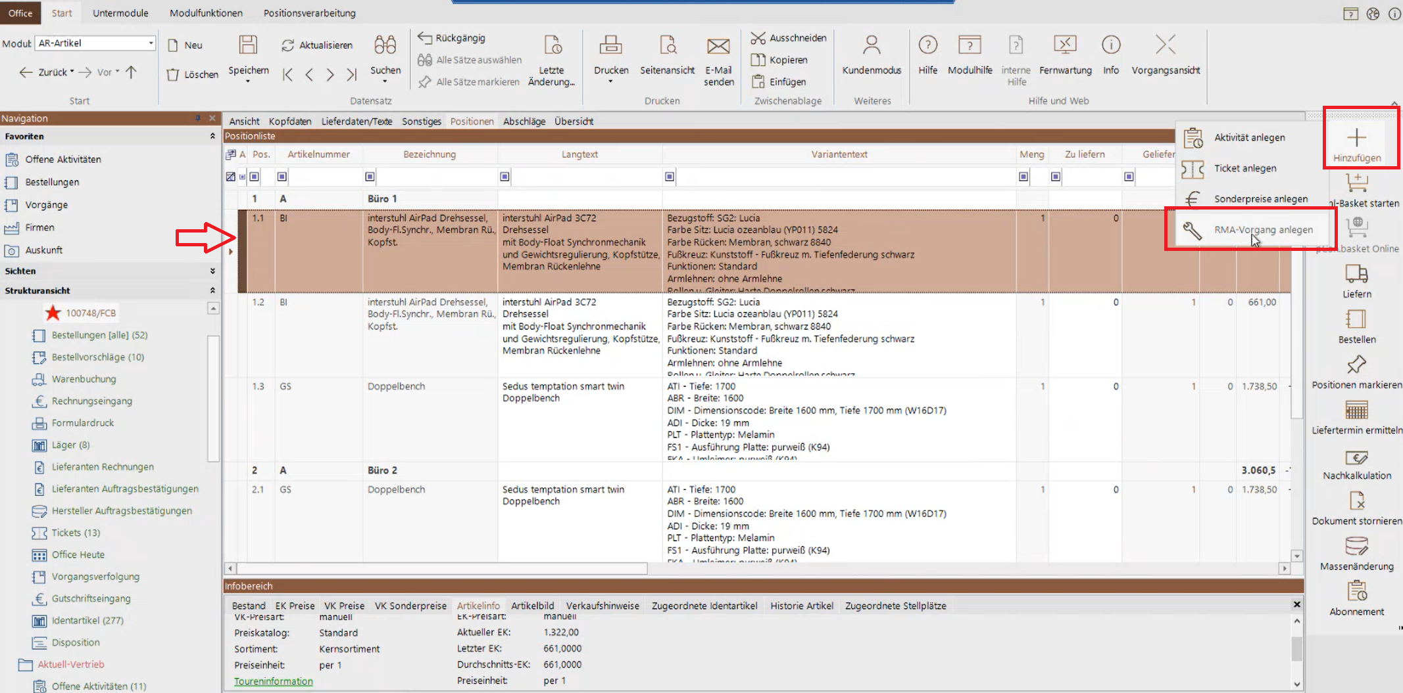
Task: Toggle filter checkbox under Variantentext column
Action: pos(670,177)
